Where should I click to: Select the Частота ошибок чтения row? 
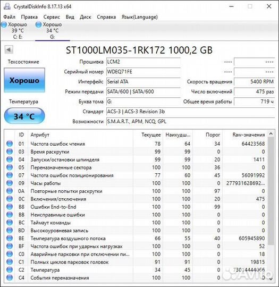click(136, 143)
